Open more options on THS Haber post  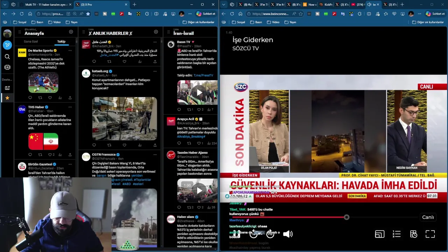[x=70, y=107]
